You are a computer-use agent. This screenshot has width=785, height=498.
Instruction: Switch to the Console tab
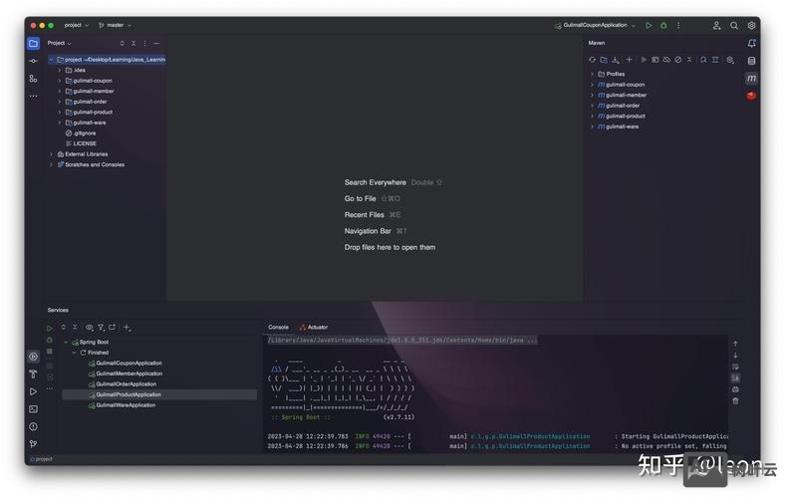coord(278,328)
